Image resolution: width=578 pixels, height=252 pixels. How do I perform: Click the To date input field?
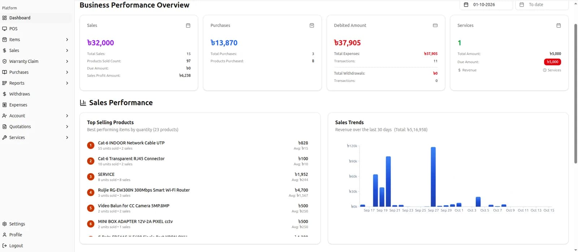point(542,5)
